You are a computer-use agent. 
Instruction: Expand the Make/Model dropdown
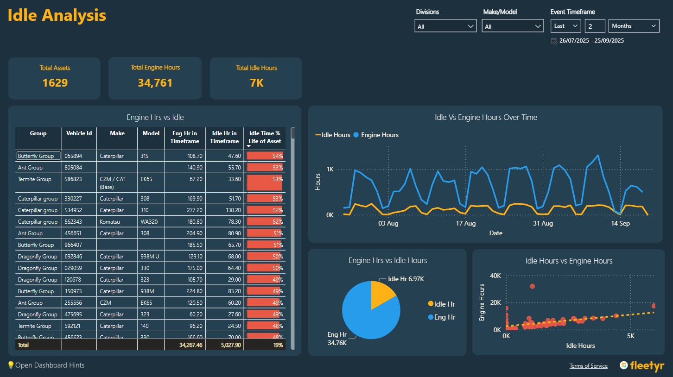[513, 26]
